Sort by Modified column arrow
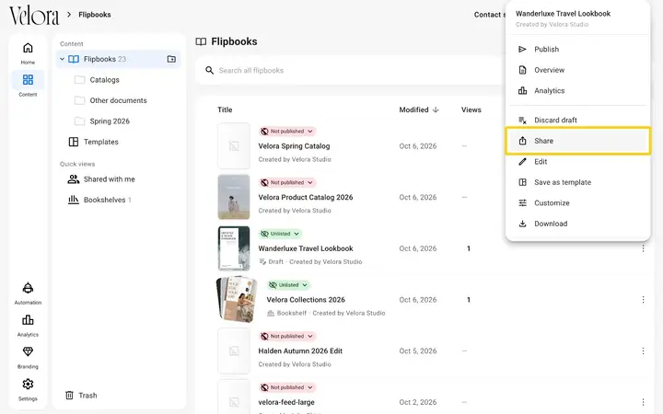 pyautogui.click(x=436, y=109)
